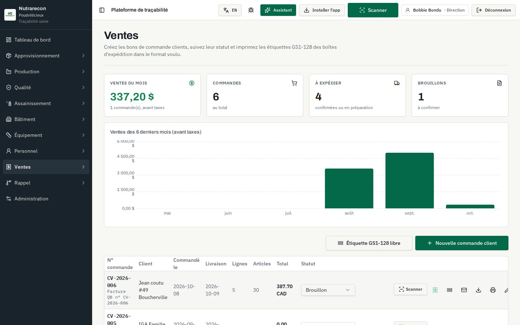
Task: Expand Assainissement menu
Action: [x=46, y=103]
